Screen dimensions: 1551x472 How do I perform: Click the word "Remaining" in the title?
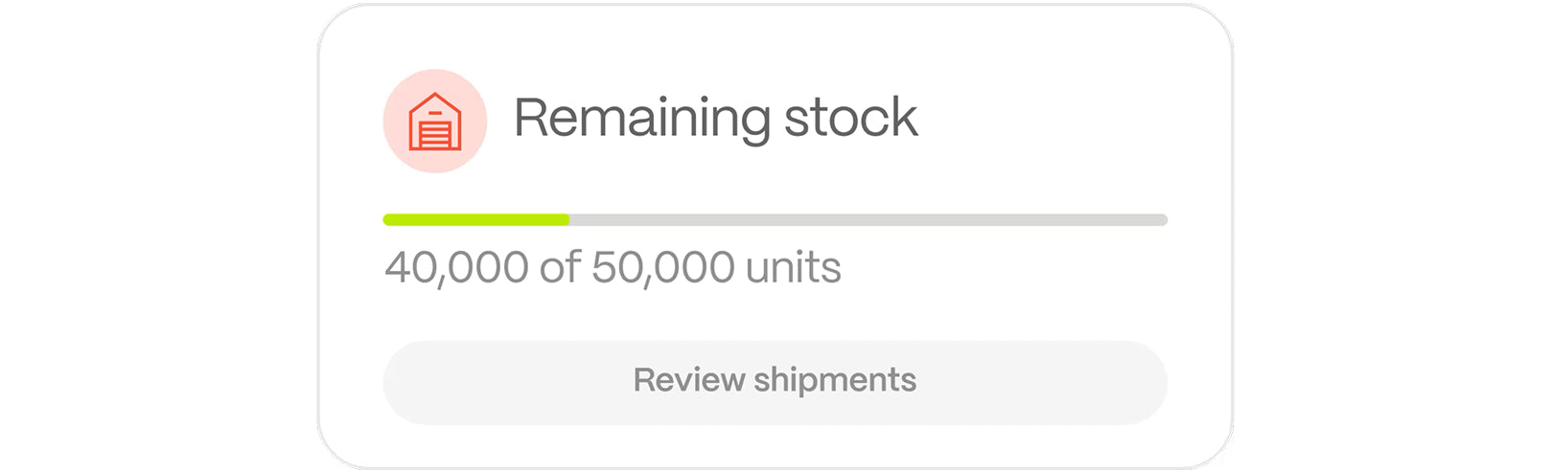pos(641,118)
